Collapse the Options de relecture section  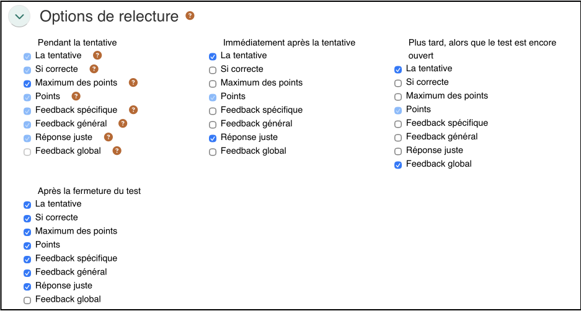[x=20, y=17]
